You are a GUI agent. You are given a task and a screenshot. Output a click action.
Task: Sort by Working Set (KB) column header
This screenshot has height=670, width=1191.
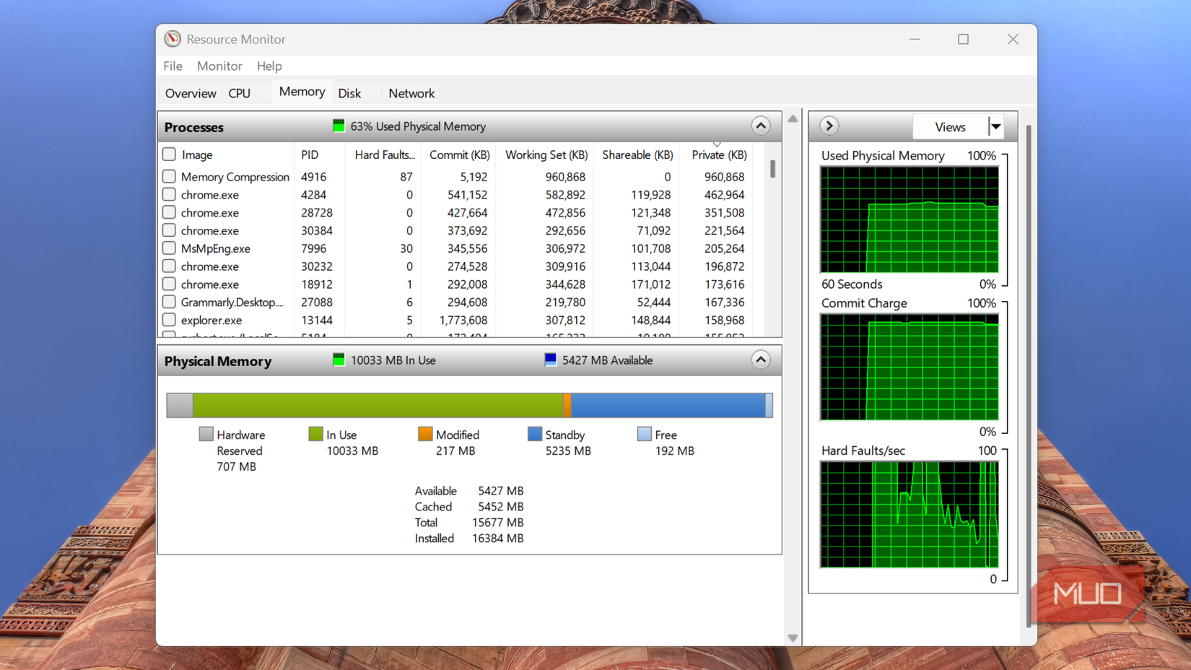point(546,155)
